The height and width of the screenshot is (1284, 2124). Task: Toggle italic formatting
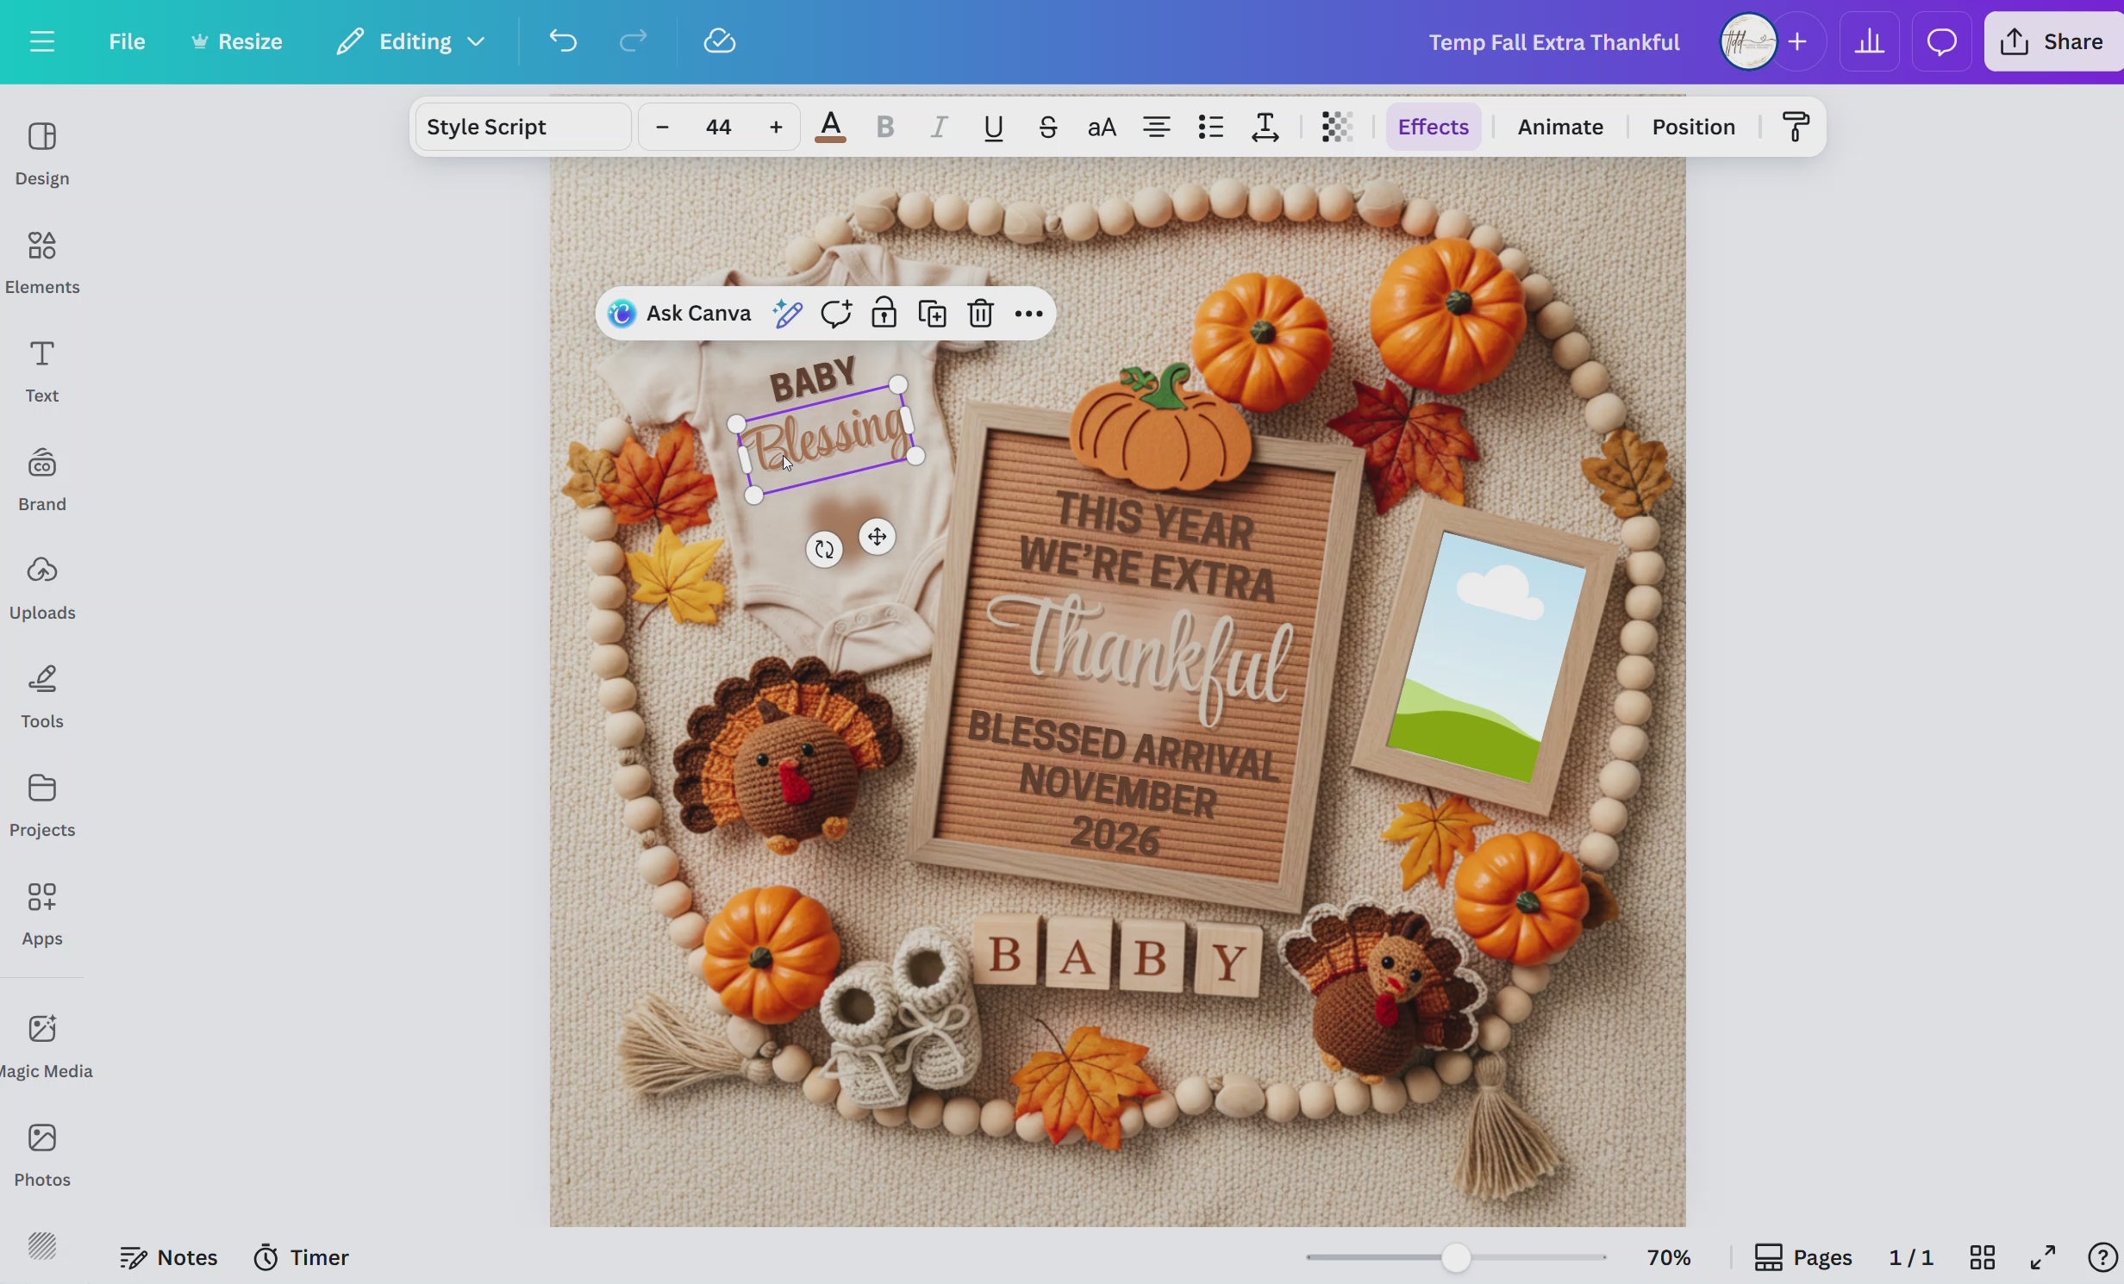point(940,127)
